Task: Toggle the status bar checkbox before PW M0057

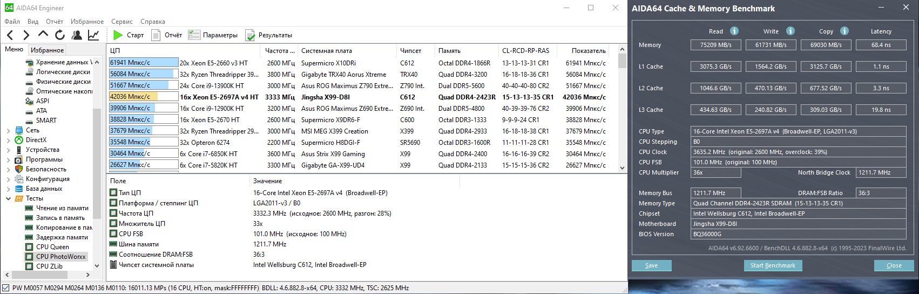Action: pyautogui.click(x=6, y=288)
